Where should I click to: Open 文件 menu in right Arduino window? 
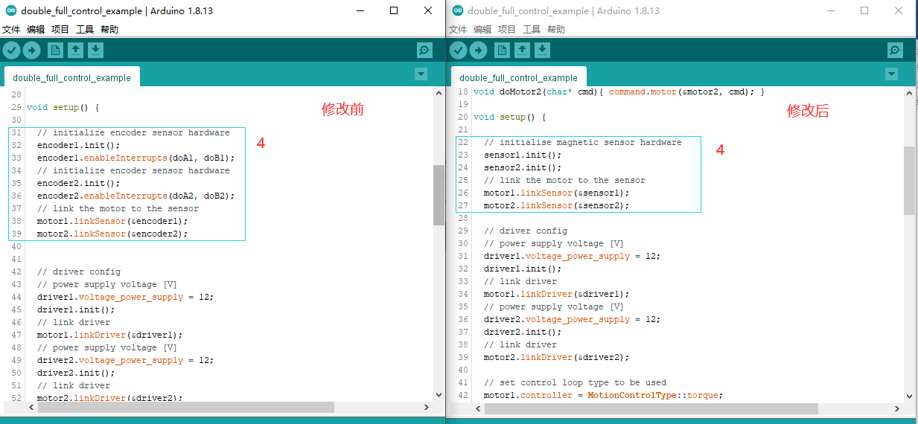457,30
